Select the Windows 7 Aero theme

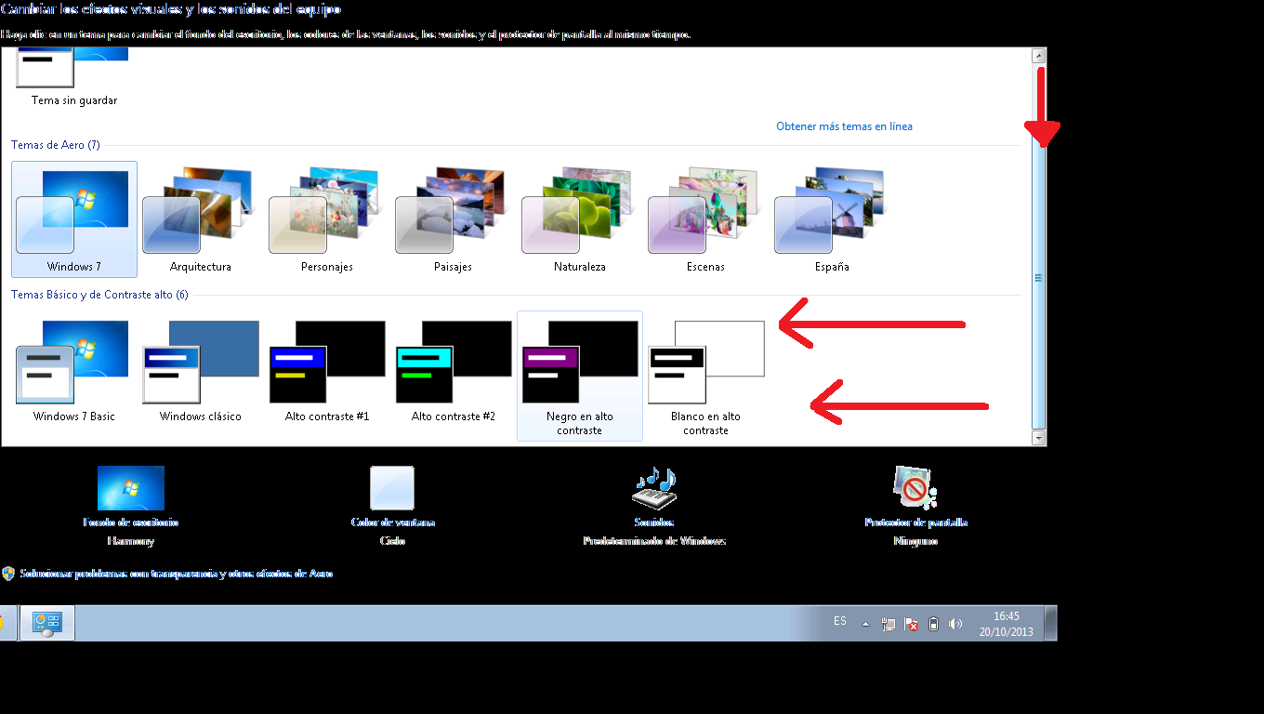click(x=73, y=219)
